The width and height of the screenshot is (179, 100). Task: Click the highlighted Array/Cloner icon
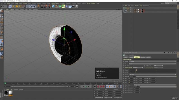click(63, 6)
